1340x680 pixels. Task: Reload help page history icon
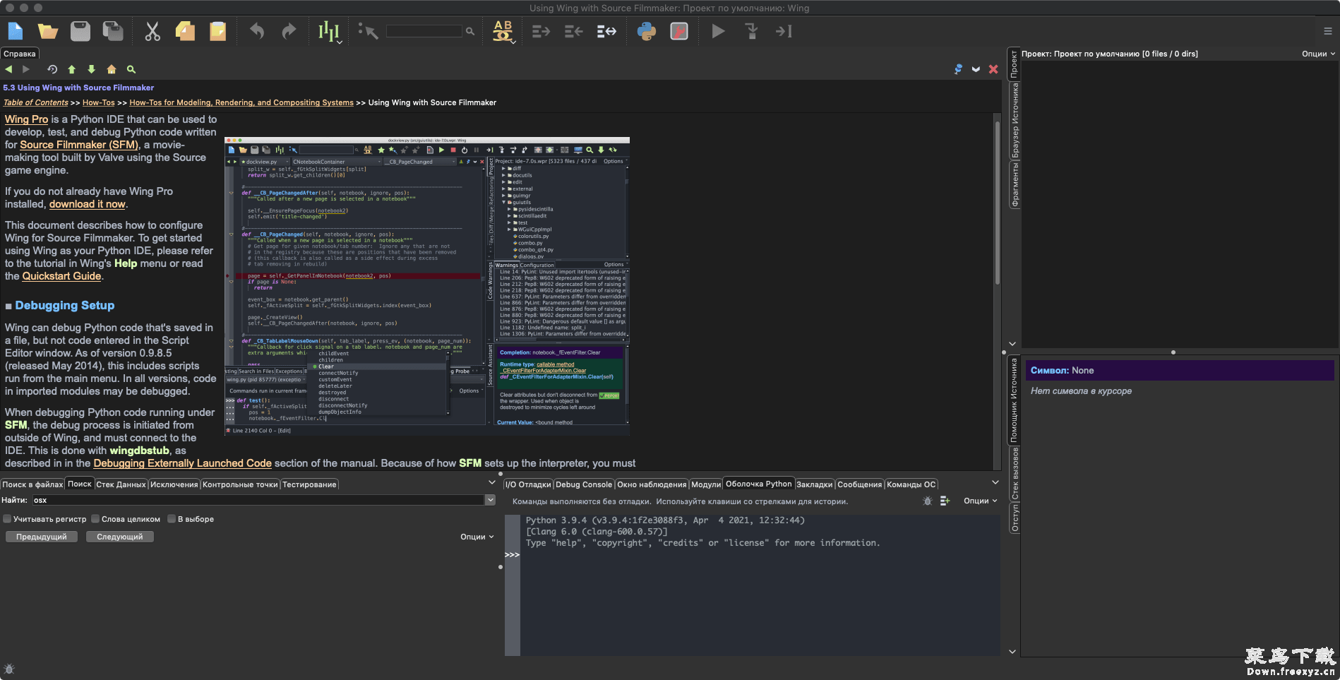(52, 69)
